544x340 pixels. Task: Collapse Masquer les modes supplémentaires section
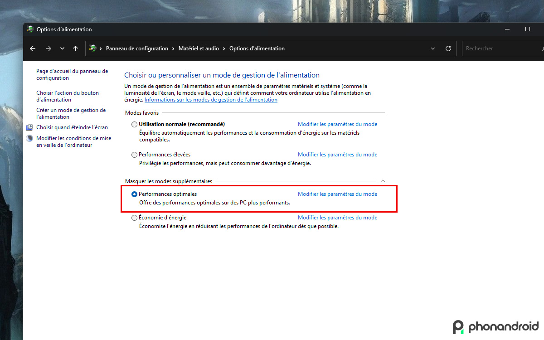(382, 180)
